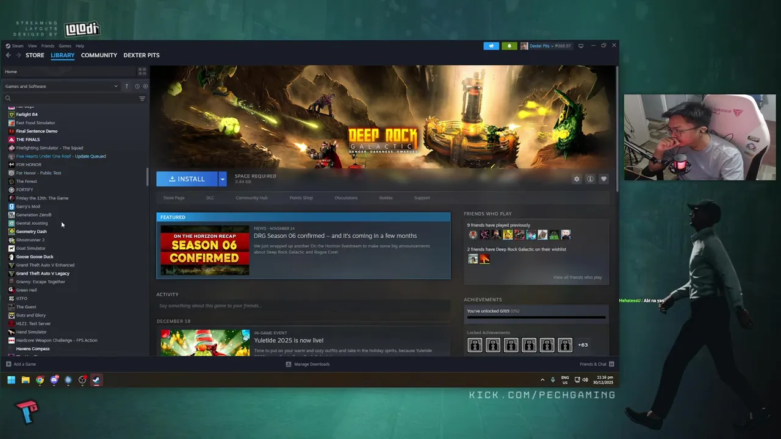781x439 pixels.
Task: Open the Help menu
Action: pos(80,46)
